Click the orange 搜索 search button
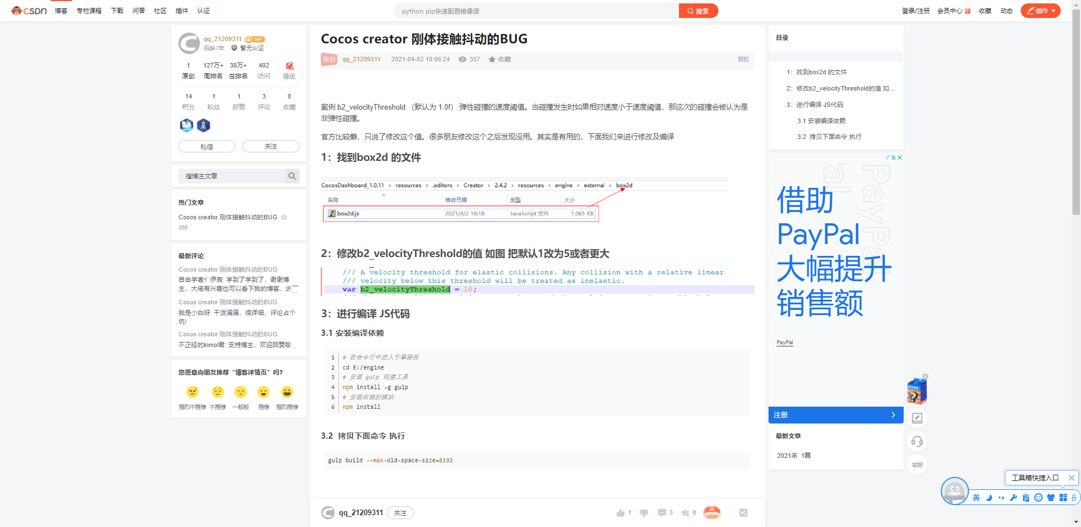This screenshot has height=527, width=1081. pyautogui.click(x=699, y=11)
